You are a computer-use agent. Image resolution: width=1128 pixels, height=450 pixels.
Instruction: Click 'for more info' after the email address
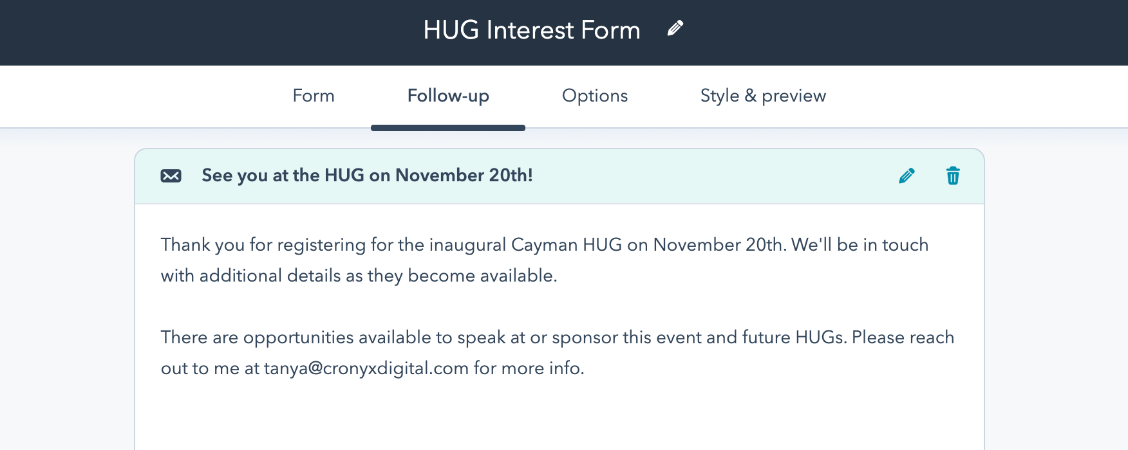pos(529,368)
